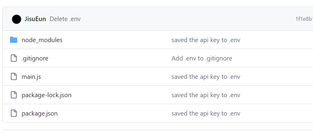Screen dimensions: 313x133
Task: Click the .gitignore file icon
Action: point(14,58)
